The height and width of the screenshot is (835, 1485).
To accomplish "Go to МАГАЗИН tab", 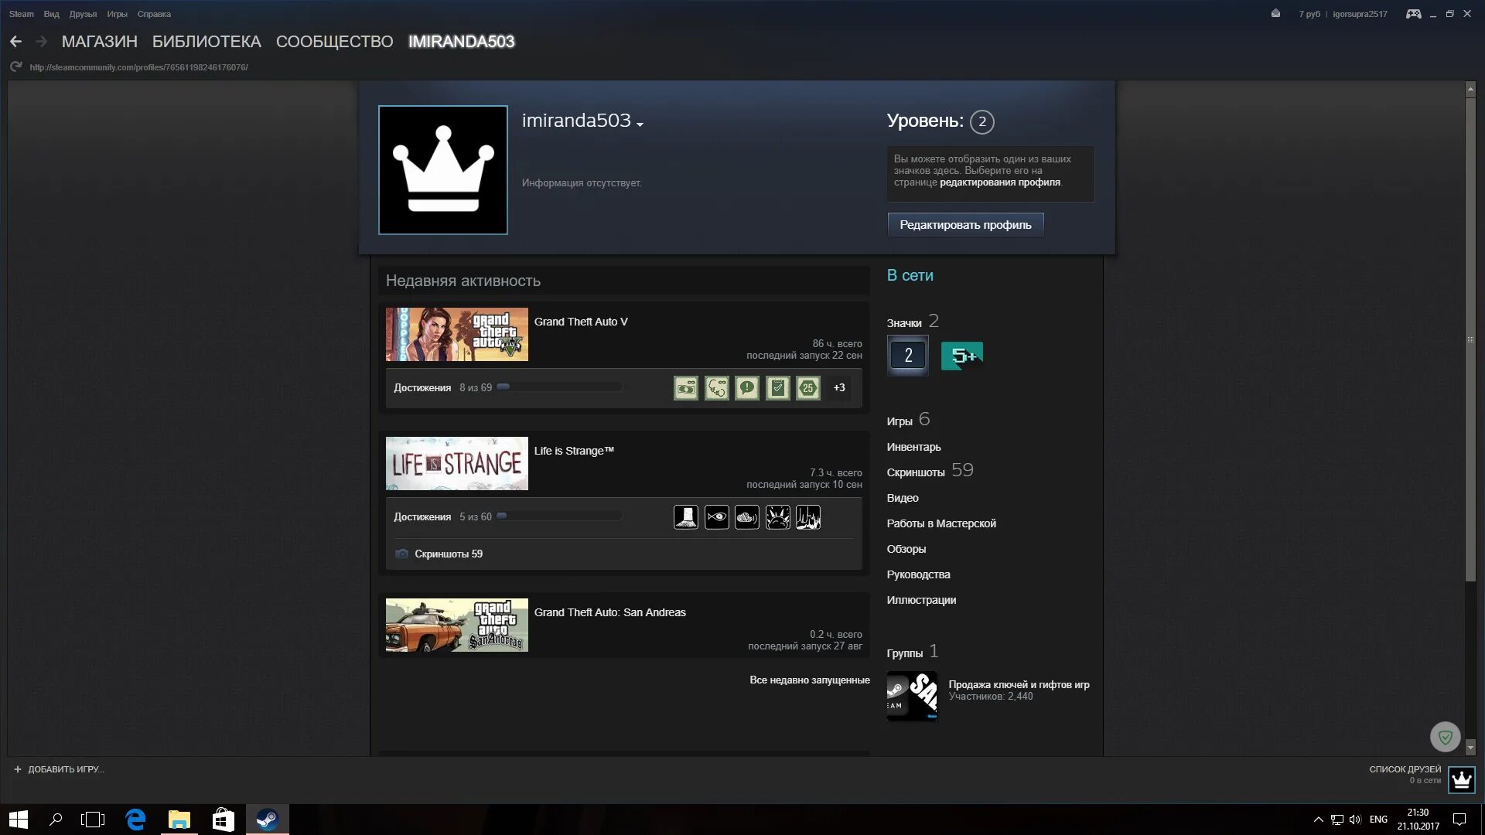I will (x=99, y=42).
